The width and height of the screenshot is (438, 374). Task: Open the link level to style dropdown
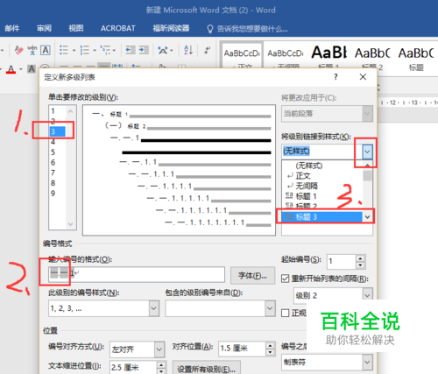coord(367,152)
